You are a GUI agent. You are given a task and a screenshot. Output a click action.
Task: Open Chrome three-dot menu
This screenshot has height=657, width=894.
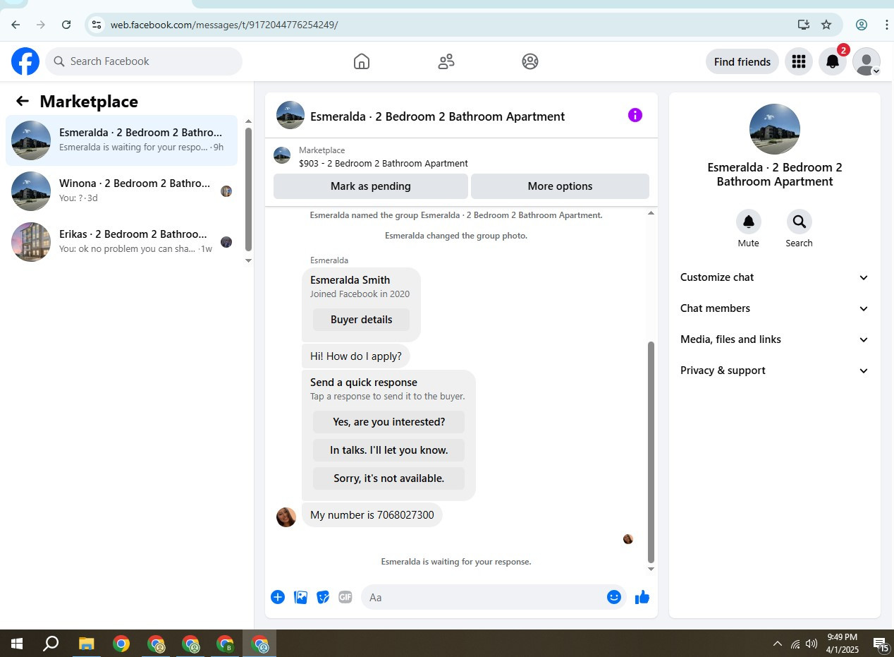coord(886,25)
